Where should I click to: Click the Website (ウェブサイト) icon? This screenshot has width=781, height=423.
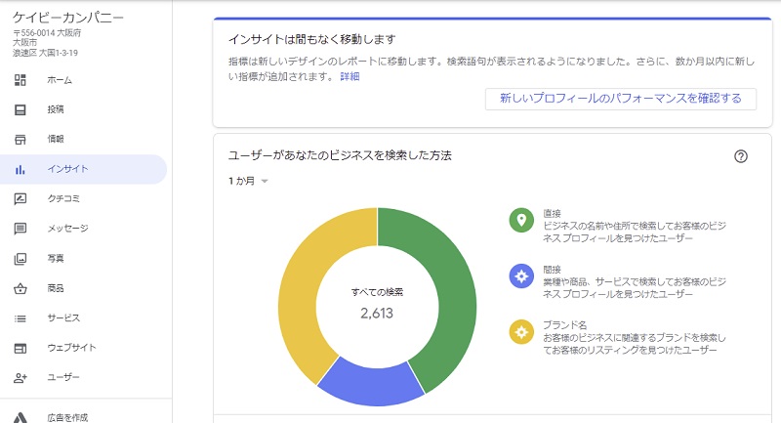20,348
